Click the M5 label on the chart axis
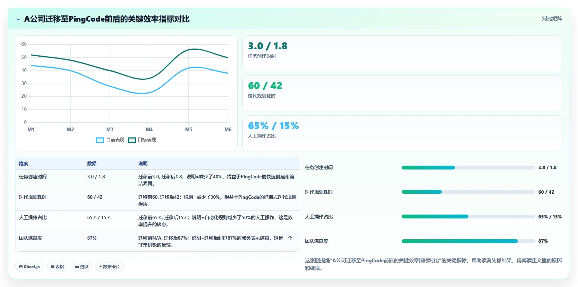Viewport: 578px width, 287px height. point(188,129)
